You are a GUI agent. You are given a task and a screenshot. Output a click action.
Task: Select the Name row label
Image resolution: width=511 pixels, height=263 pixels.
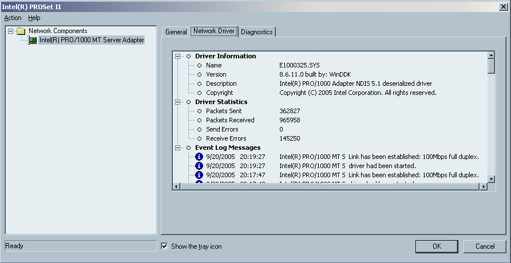click(x=214, y=65)
